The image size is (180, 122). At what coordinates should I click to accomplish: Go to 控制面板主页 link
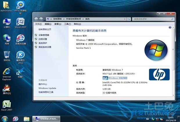tap(45, 29)
